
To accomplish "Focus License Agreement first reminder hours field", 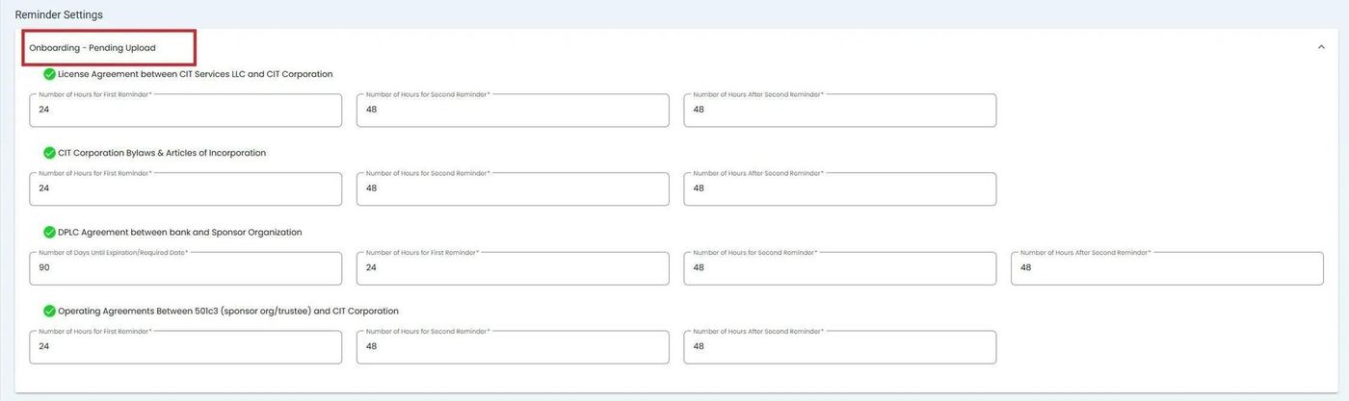I will click(x=185, y=111).
